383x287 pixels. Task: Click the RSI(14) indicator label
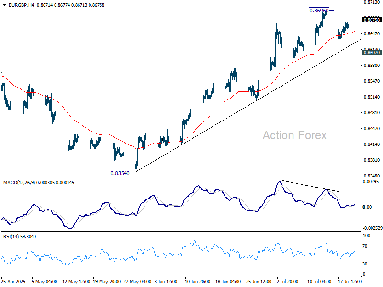(11, 236)
